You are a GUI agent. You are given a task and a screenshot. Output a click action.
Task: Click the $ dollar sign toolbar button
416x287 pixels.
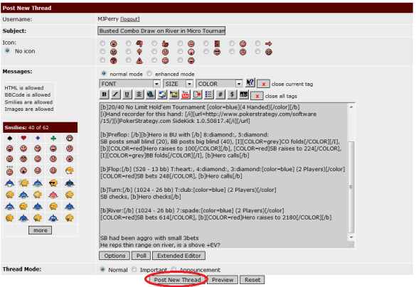[x=232, y=94]
